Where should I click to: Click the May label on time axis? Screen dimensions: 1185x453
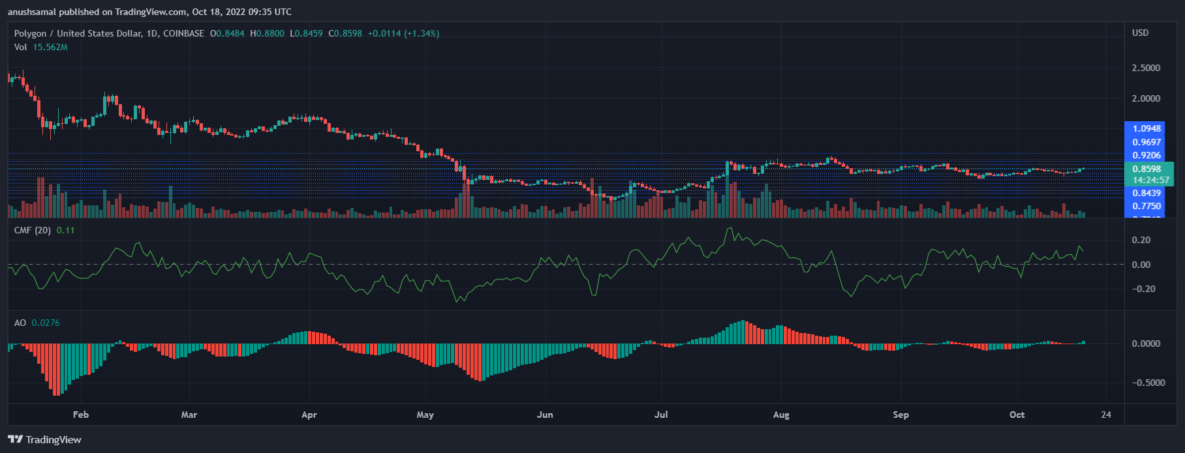point(425,415)
